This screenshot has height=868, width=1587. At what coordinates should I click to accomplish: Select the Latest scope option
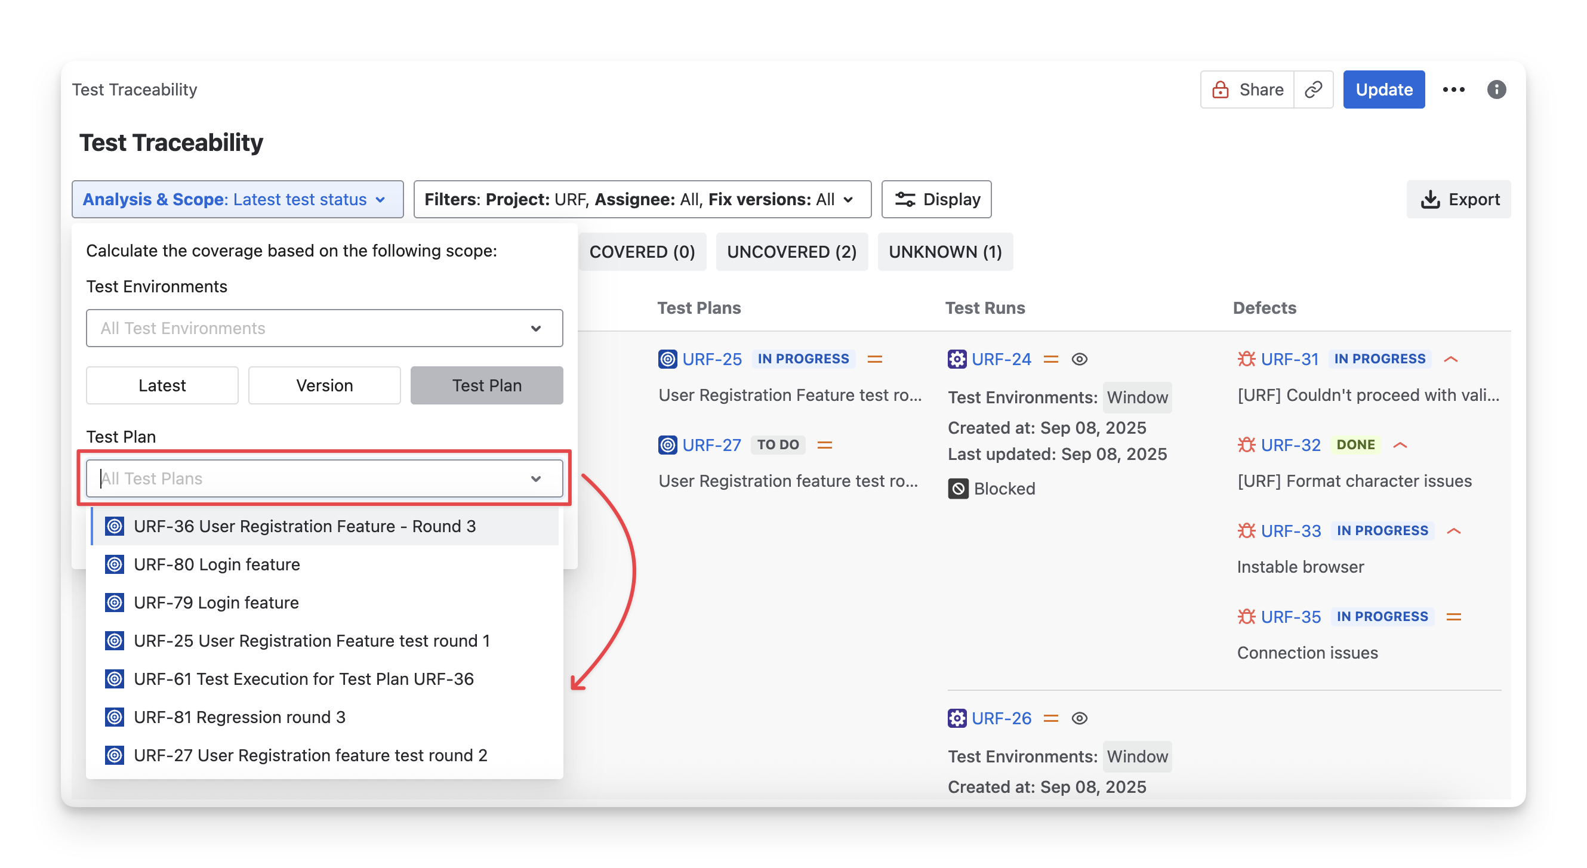coord(162,385)
